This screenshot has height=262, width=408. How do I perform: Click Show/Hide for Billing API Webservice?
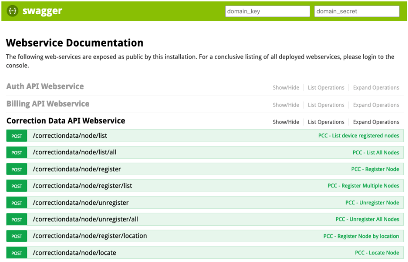tap(286, 105)
